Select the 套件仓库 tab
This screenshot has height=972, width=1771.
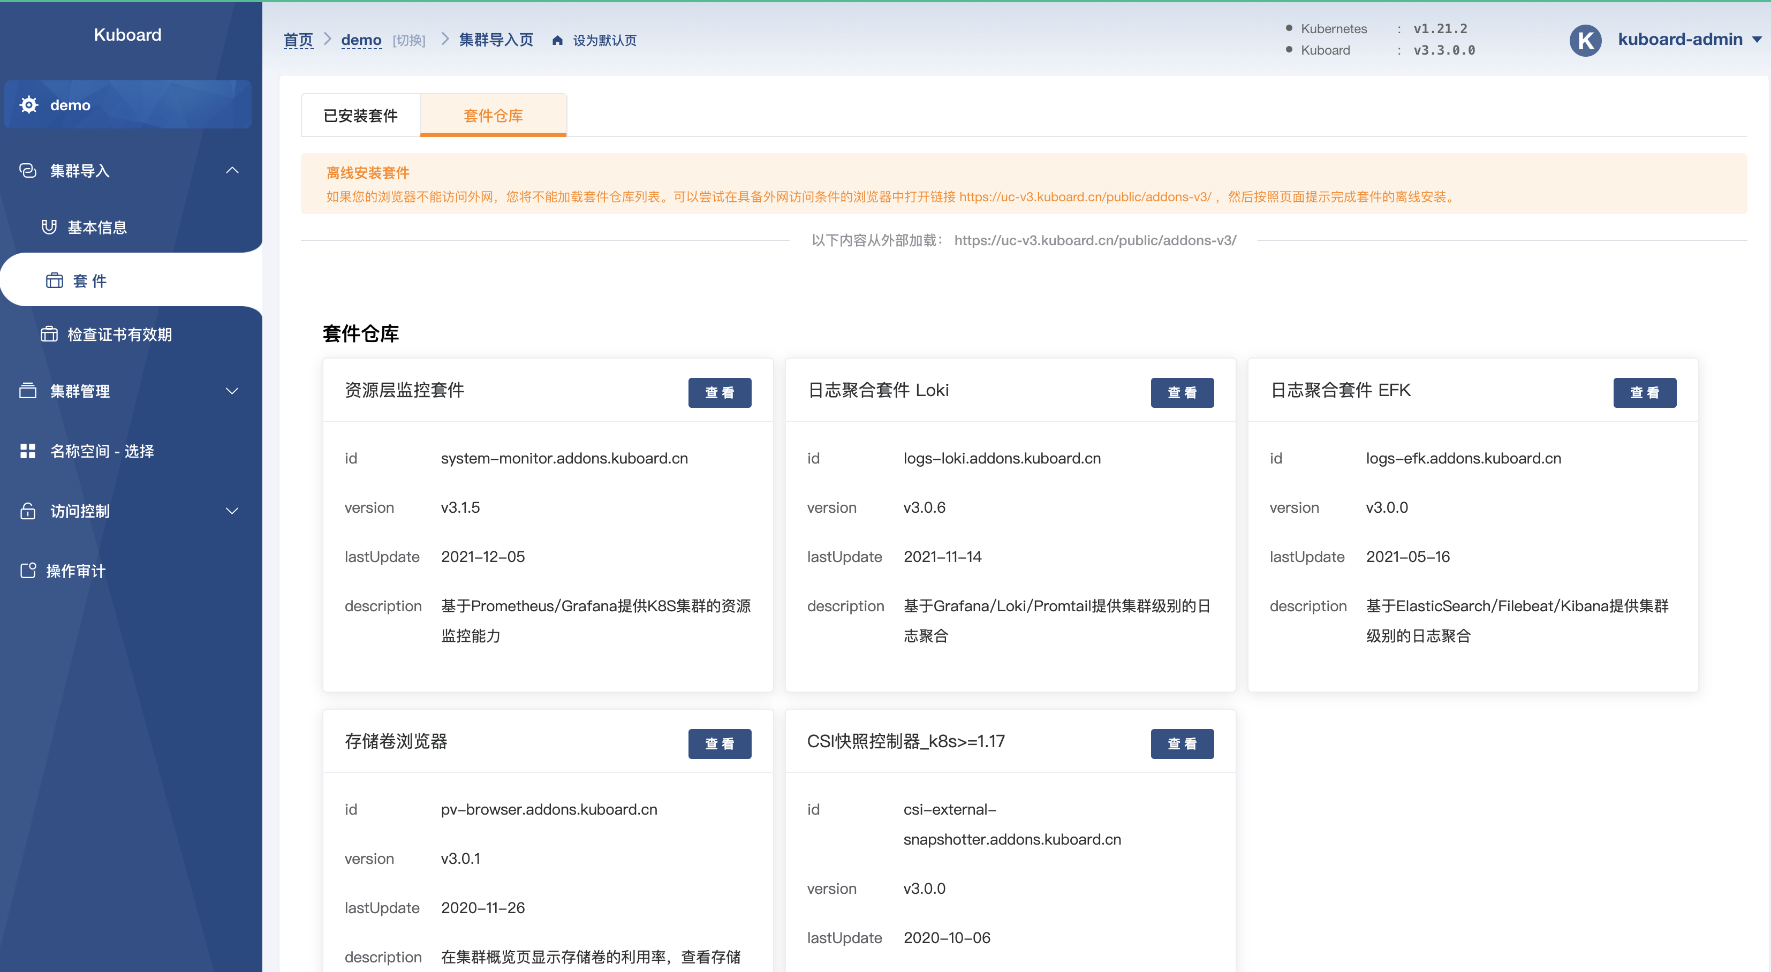pyautogui.click(x=493, y=116)
